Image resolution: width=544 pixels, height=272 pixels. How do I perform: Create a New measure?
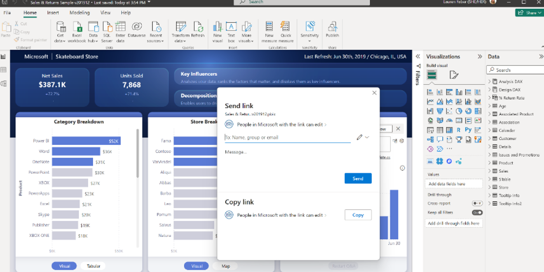click(269, 32)
